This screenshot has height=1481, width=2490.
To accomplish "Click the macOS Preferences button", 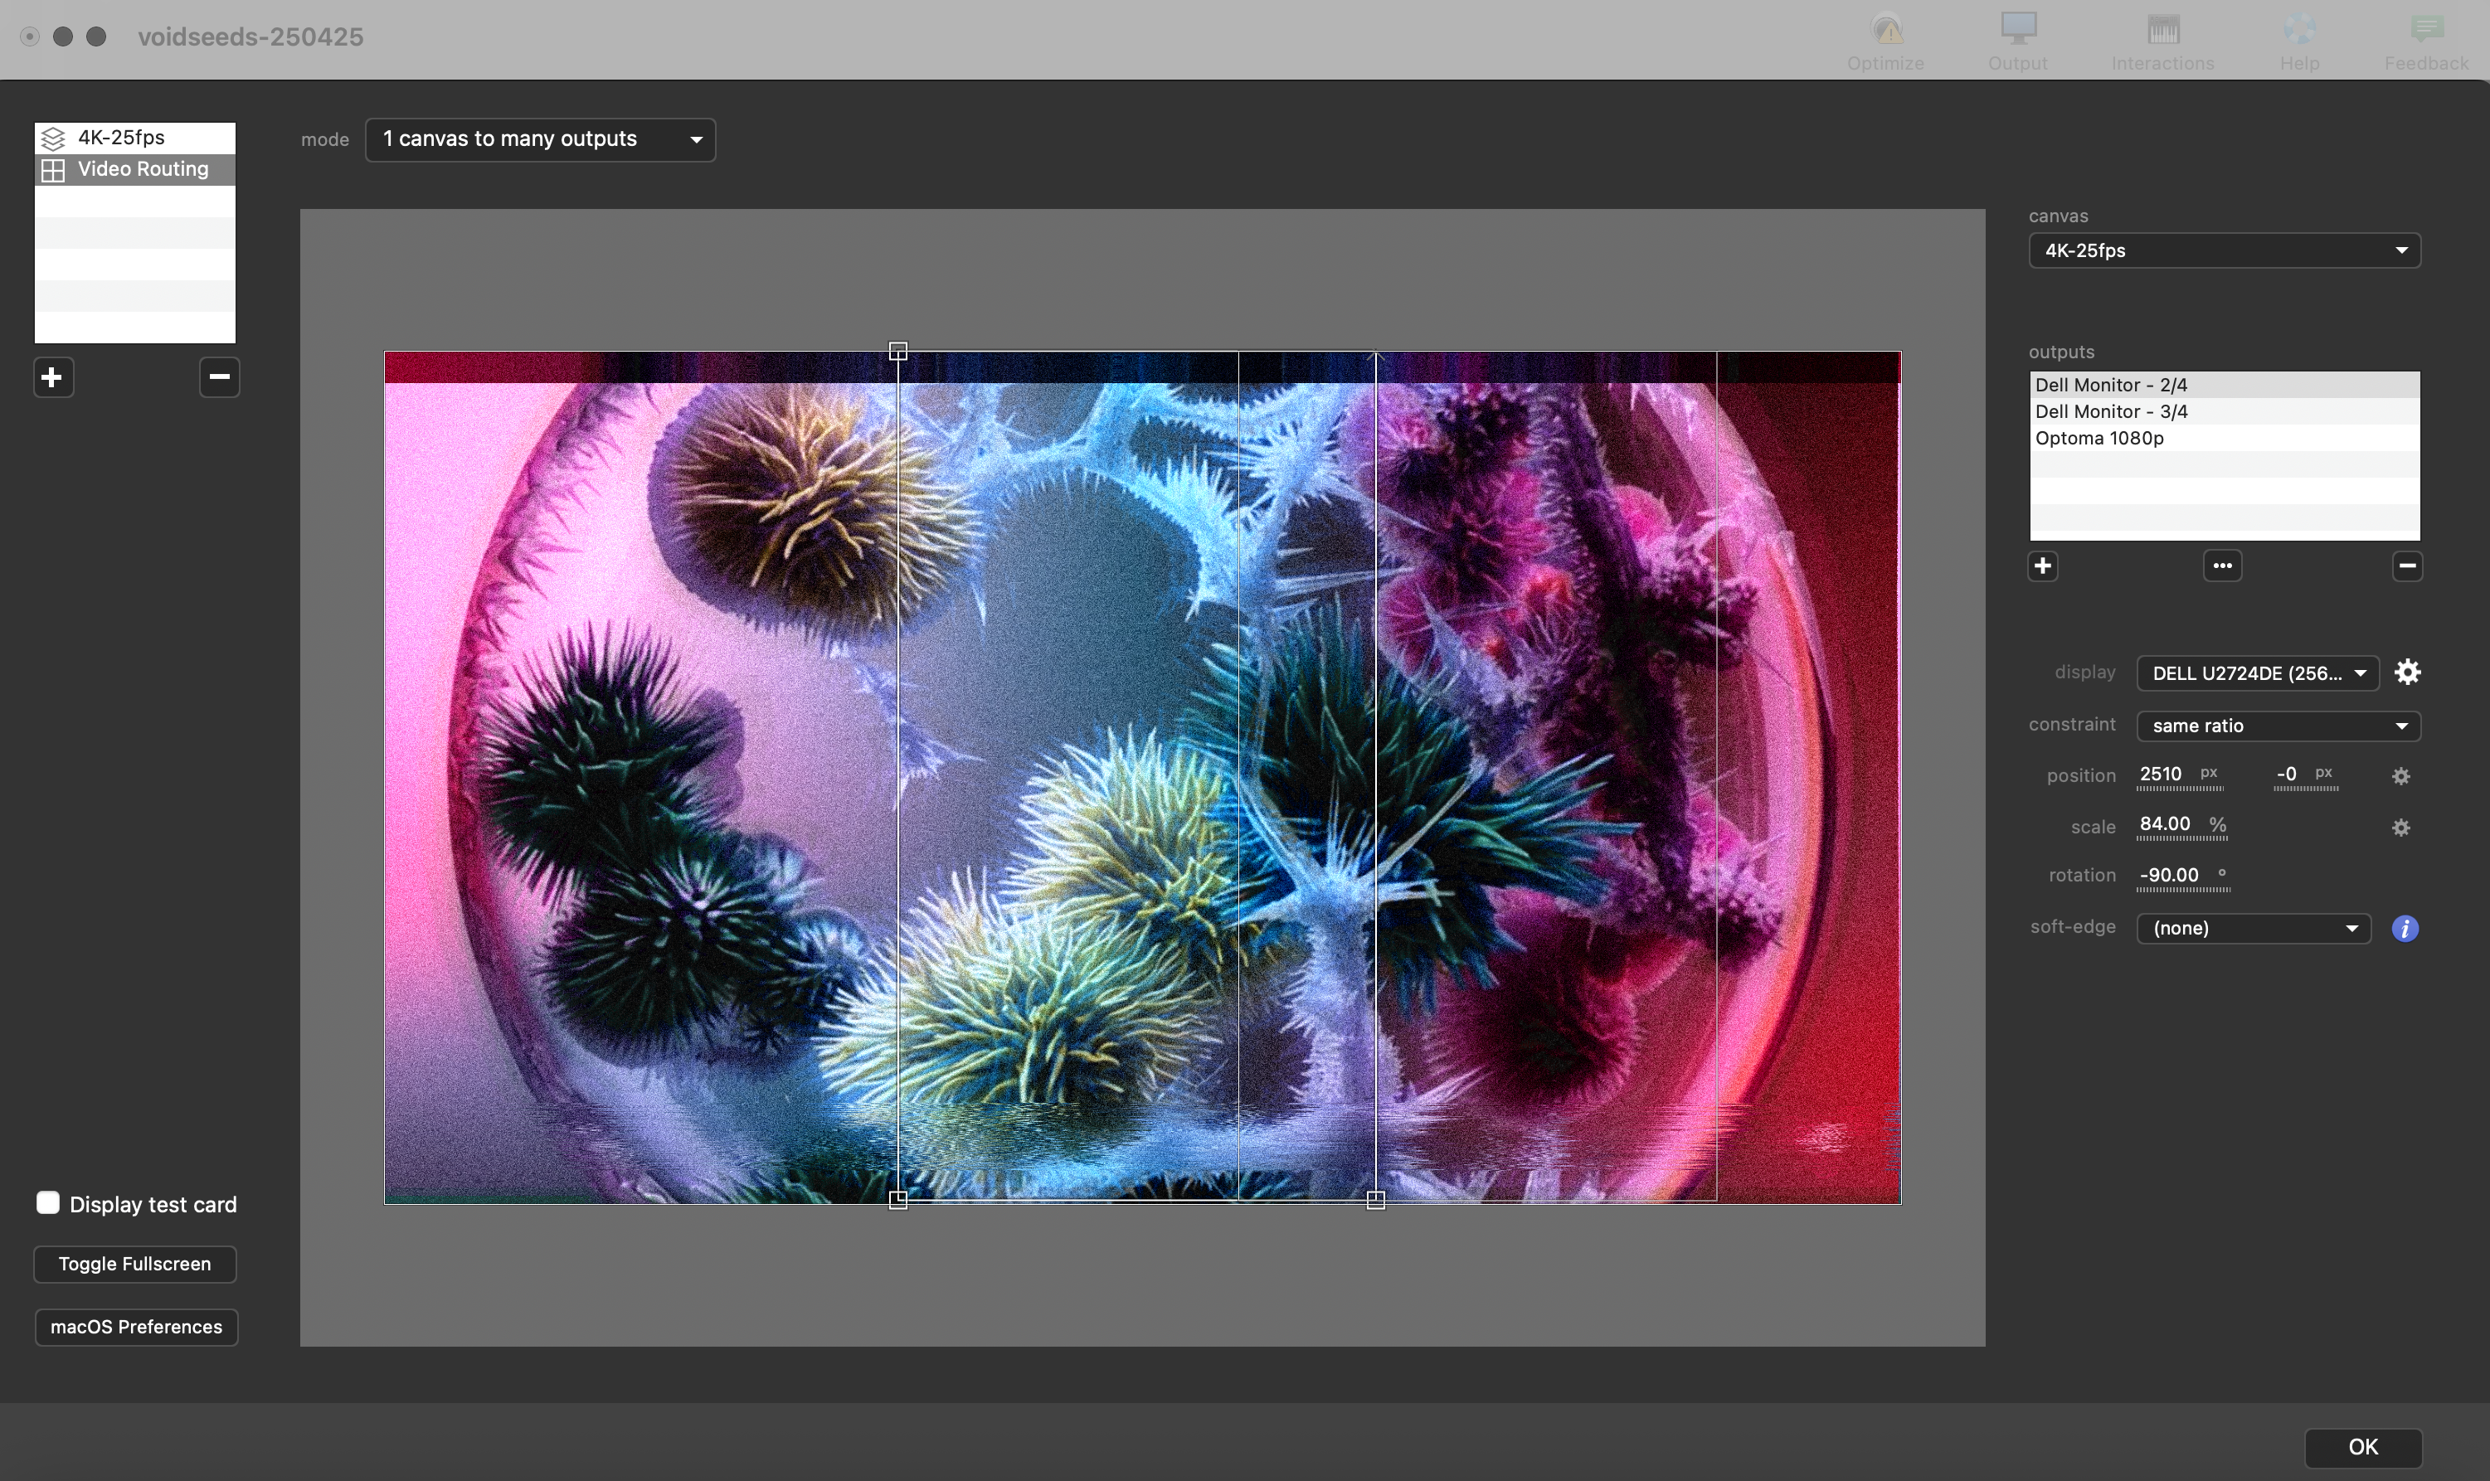I will point(136,1326).
